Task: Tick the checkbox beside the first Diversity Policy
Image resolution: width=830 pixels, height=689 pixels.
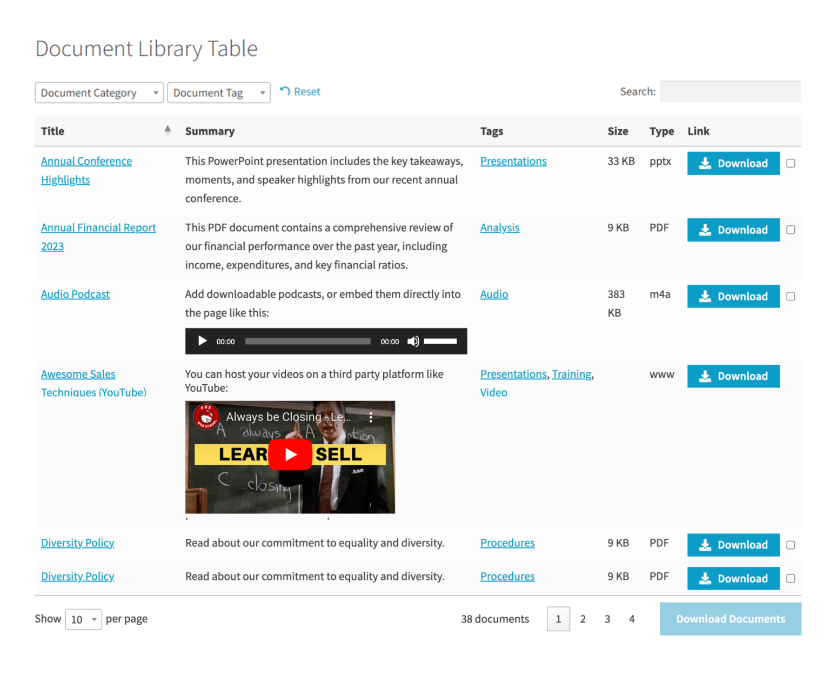Action: [x=791, y=545]
